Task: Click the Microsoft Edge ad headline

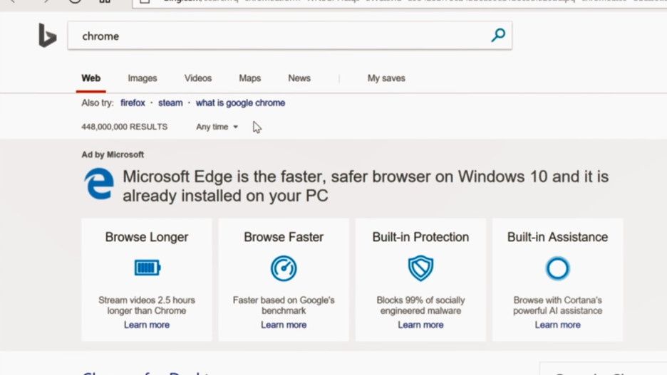Action: click(x=366, y=186)
